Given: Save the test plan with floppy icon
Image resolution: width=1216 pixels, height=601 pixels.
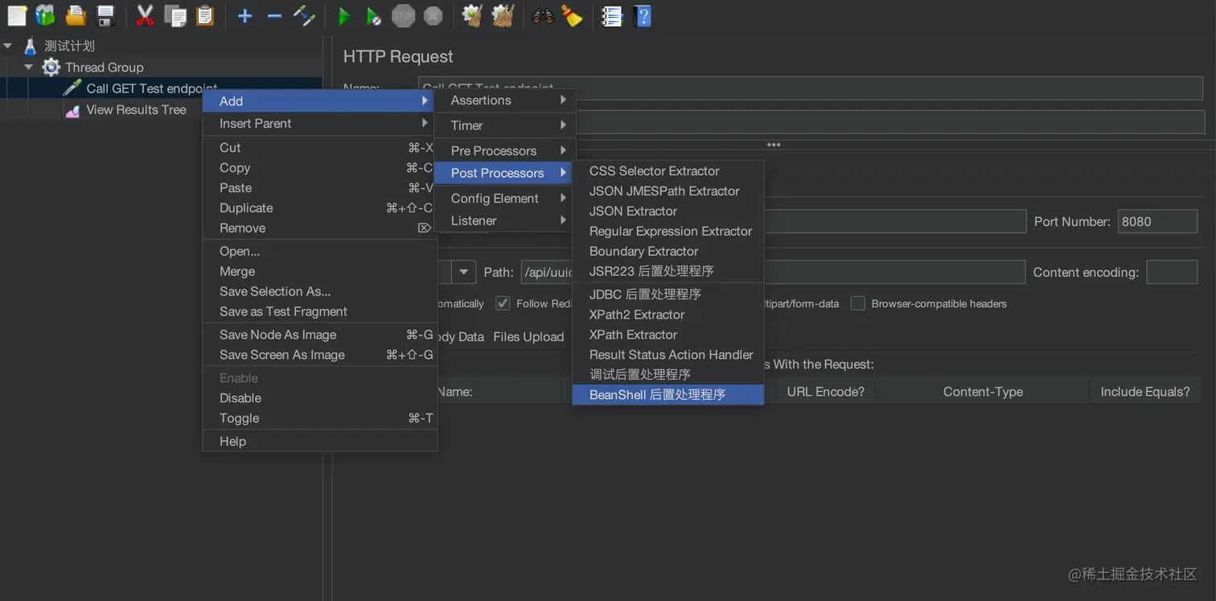Looking at the screenshot, I should pos(105,15).
